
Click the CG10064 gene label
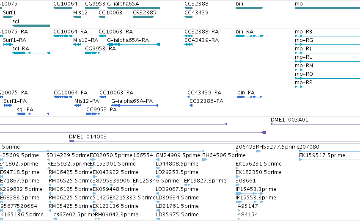pyautogui.click(x=65, y=4)
